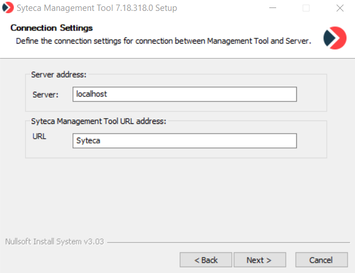Click the connection settings description text

coord(163,41)
